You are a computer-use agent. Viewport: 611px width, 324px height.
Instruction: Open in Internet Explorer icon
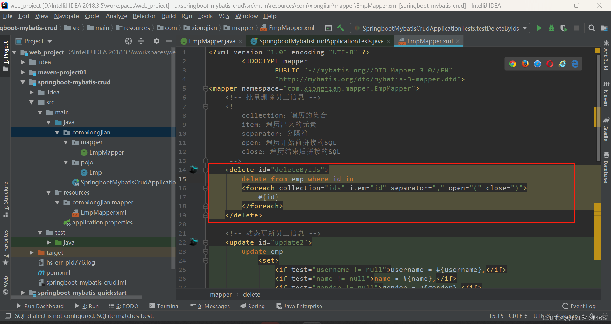coord(562,64)
